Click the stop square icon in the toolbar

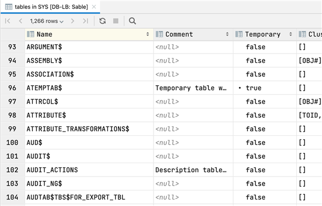116,21
